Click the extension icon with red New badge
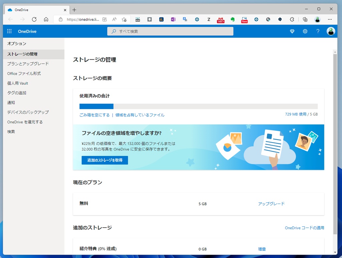Screen dimensions: 342x258 (x=244, y=20)
